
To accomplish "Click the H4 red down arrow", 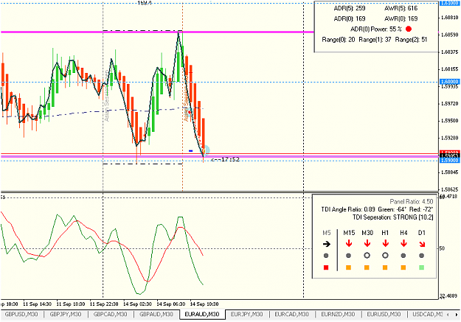I will coord(403,243).
